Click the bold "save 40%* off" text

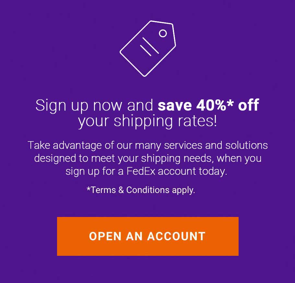(208, 105)
